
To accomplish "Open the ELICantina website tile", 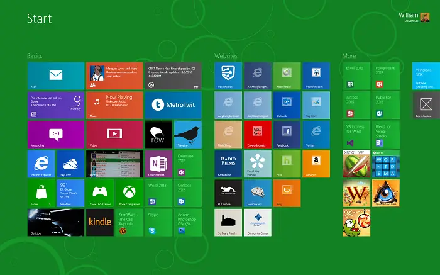I will tap(228, 193).
